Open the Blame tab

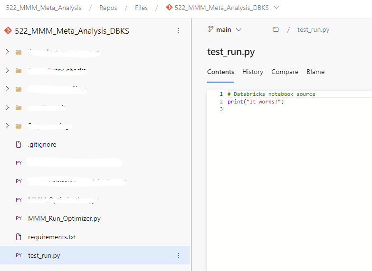click(315, 72)
